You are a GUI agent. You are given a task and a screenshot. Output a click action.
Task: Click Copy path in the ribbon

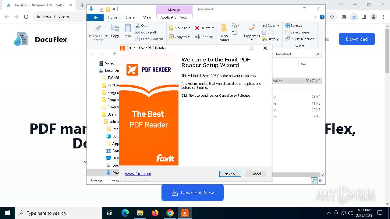[x=146, y=32]
